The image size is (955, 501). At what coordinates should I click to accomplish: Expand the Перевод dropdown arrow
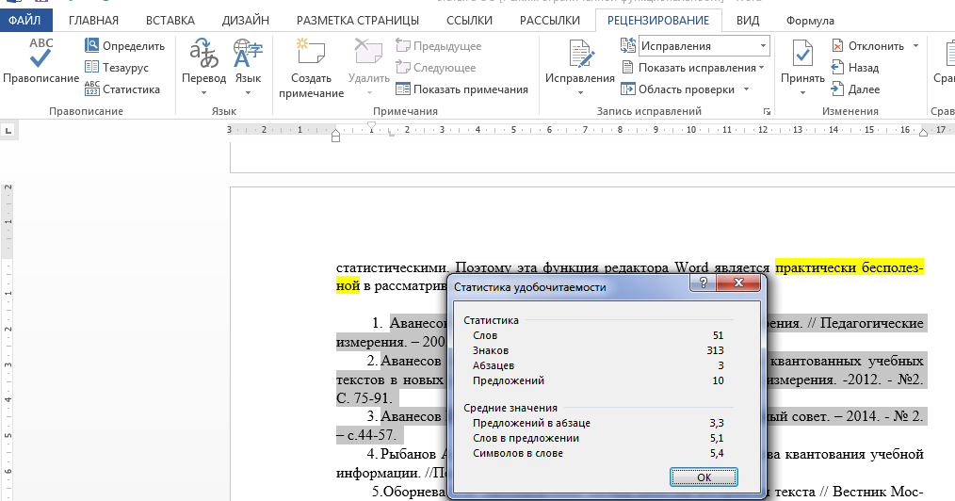203,92
